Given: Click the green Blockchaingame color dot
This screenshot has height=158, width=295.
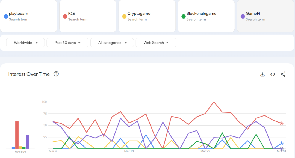Looking at the screenshot, I should [184, 16].
